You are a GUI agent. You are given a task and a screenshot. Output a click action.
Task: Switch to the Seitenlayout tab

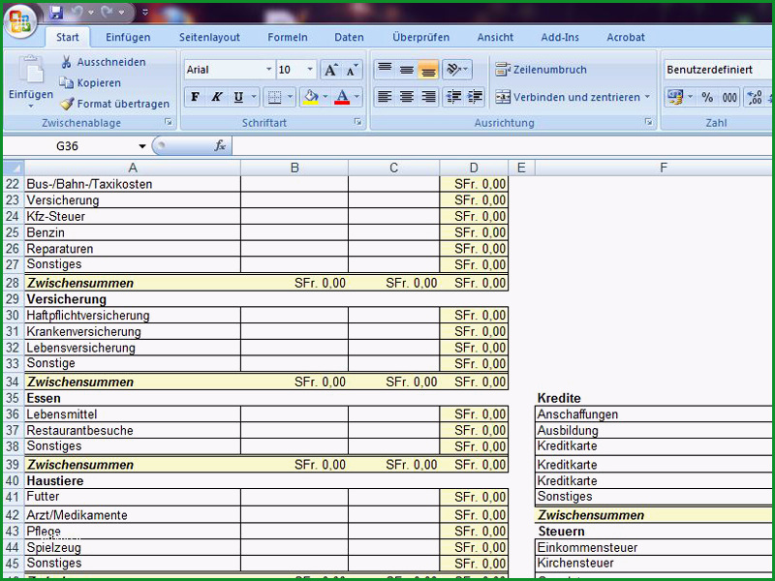point(209,37)
